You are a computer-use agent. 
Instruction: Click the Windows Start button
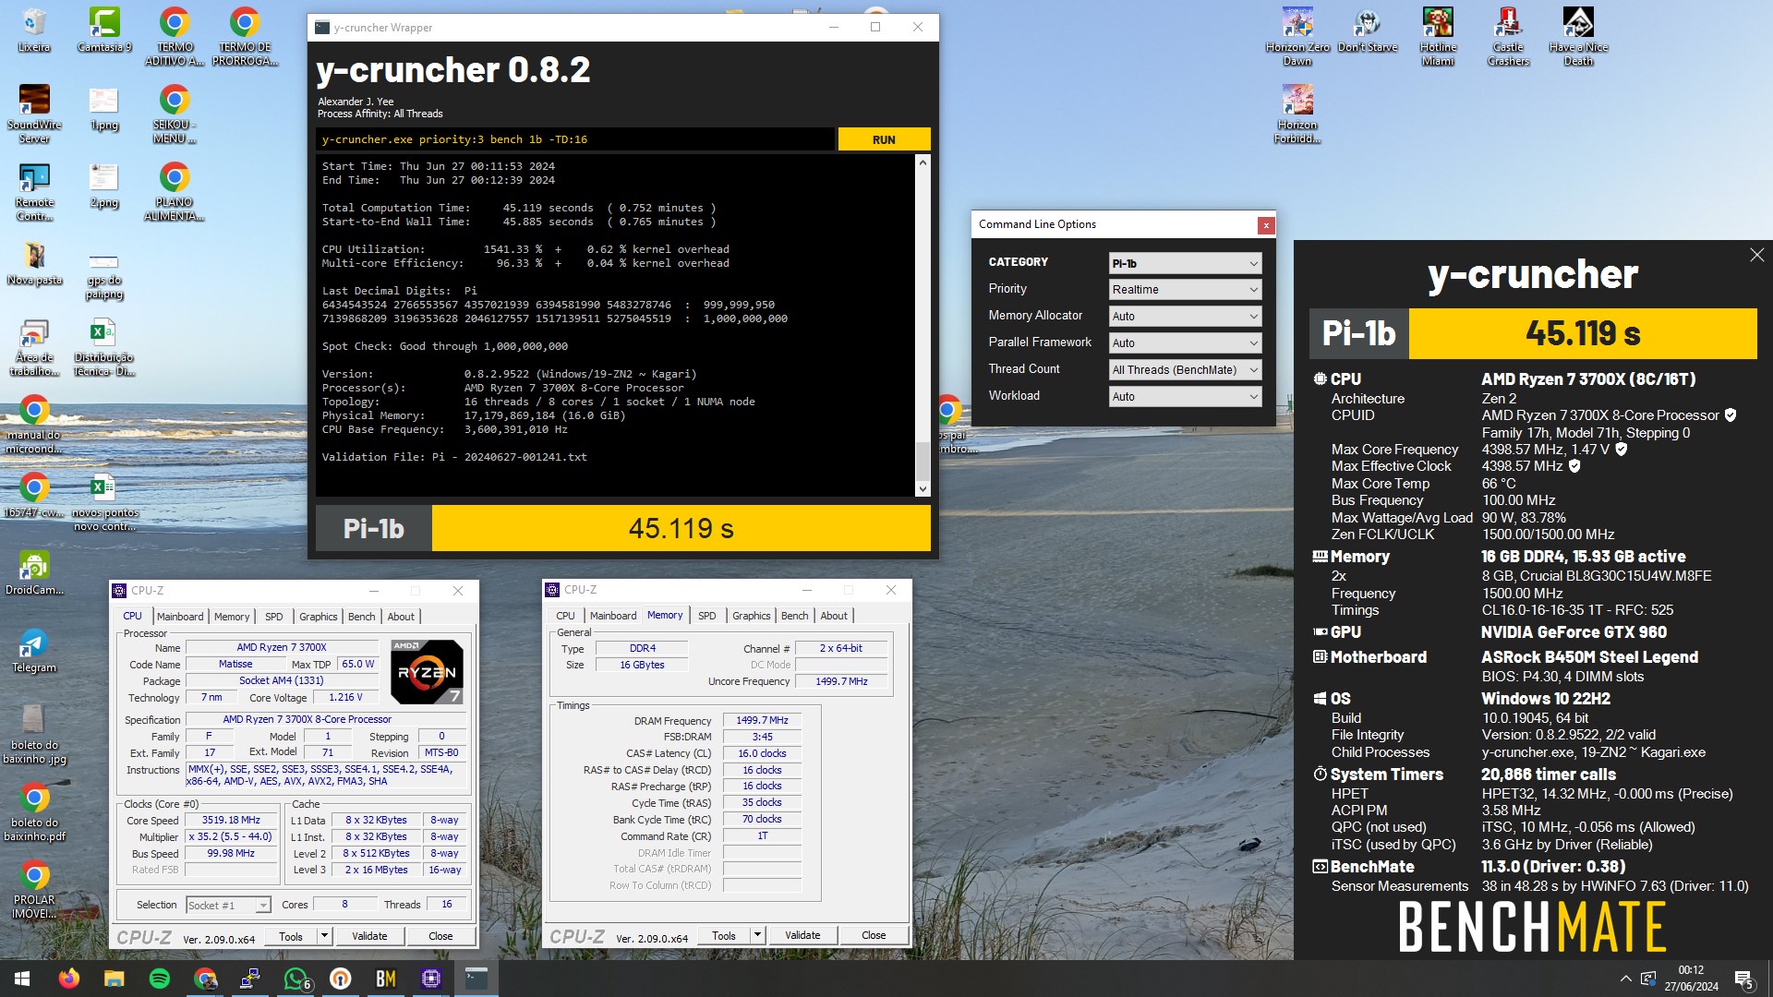click(x=22, y=979)
